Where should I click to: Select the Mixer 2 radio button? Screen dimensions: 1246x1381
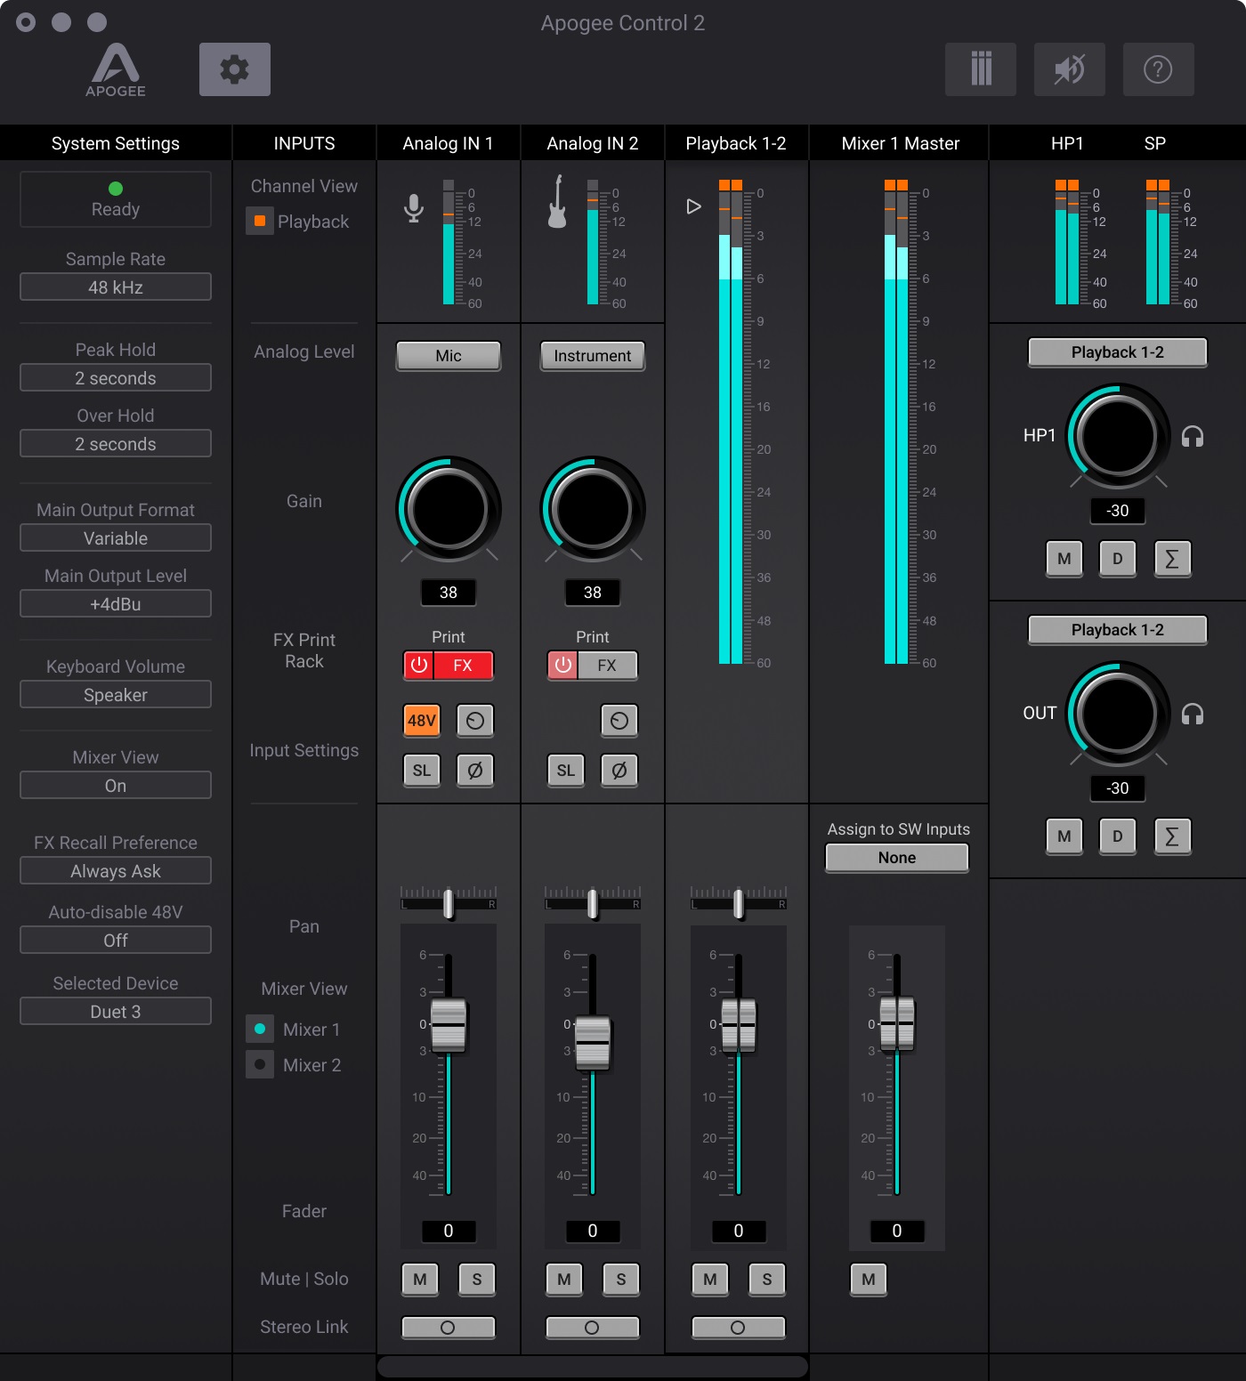point(259,1064)
